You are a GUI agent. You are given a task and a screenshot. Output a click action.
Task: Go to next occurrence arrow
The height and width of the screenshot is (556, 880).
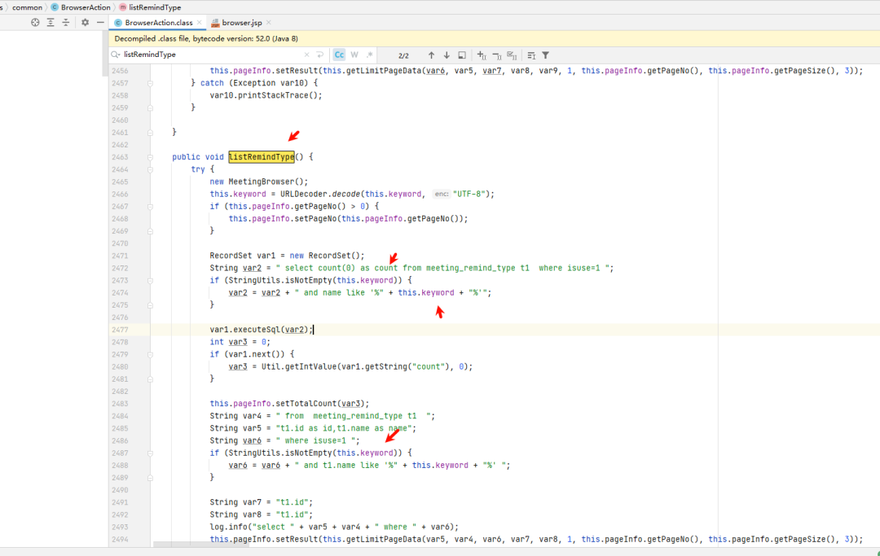(447, 55)
